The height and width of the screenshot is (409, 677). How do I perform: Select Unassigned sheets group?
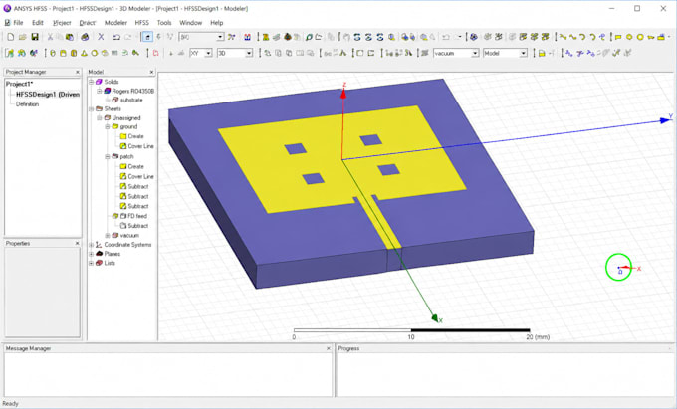(x=126, y=118)
